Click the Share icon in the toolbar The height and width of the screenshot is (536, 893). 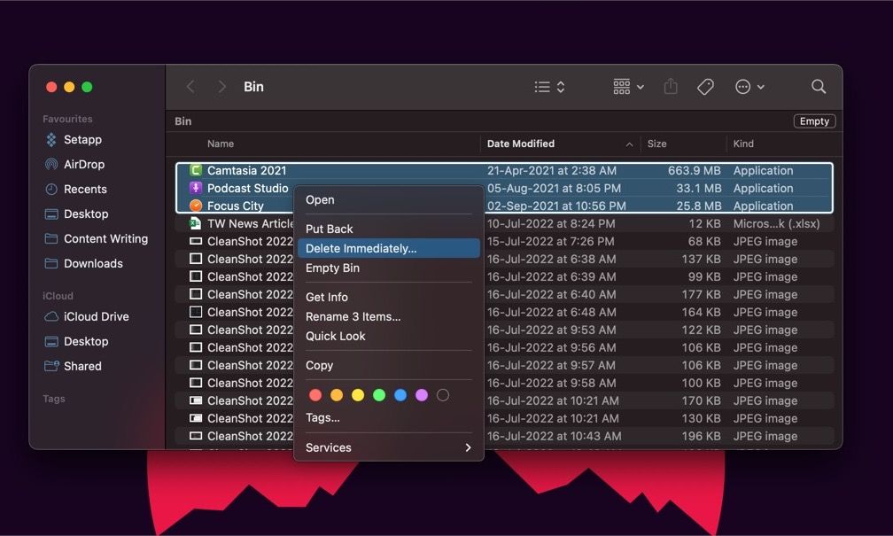671,86
